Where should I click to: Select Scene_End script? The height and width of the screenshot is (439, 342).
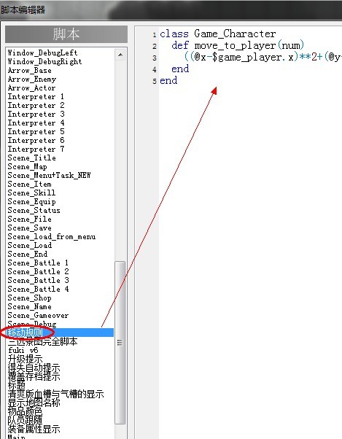tap(28, 254)
